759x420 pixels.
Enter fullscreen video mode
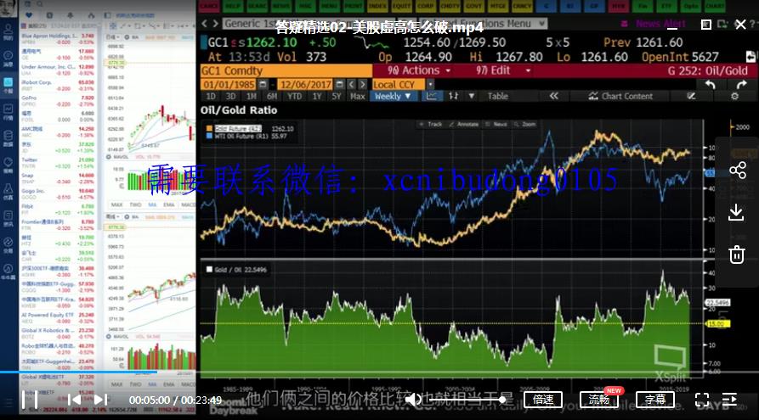tap(702, 400)
